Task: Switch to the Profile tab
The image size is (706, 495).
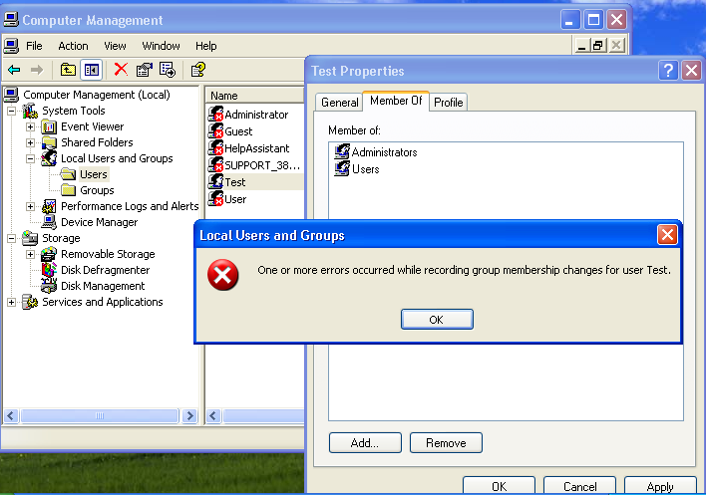Action: (448, 103)
